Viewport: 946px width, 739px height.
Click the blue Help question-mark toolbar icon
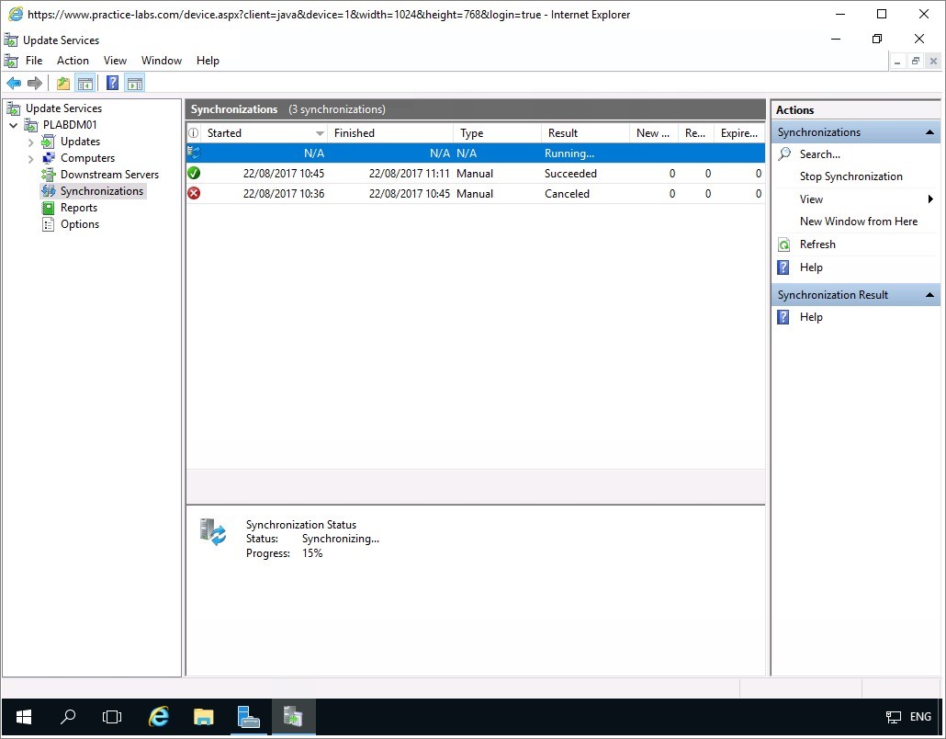pos(112,84)
